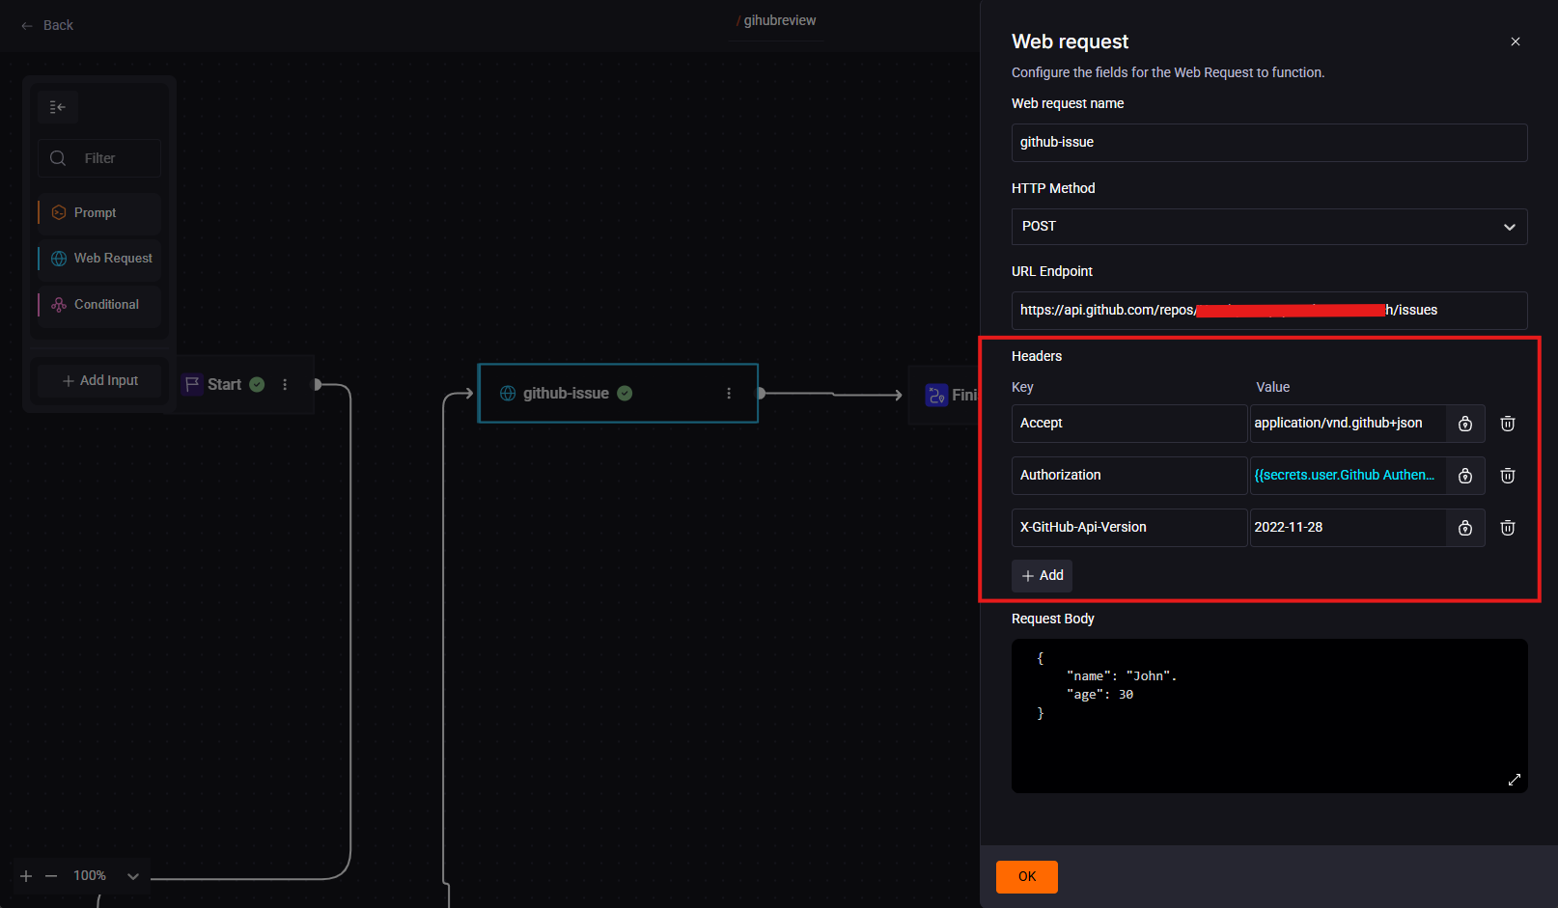1558x908 pixels.
Task: Click the zoom out minus control
Action: pos(51,875)
